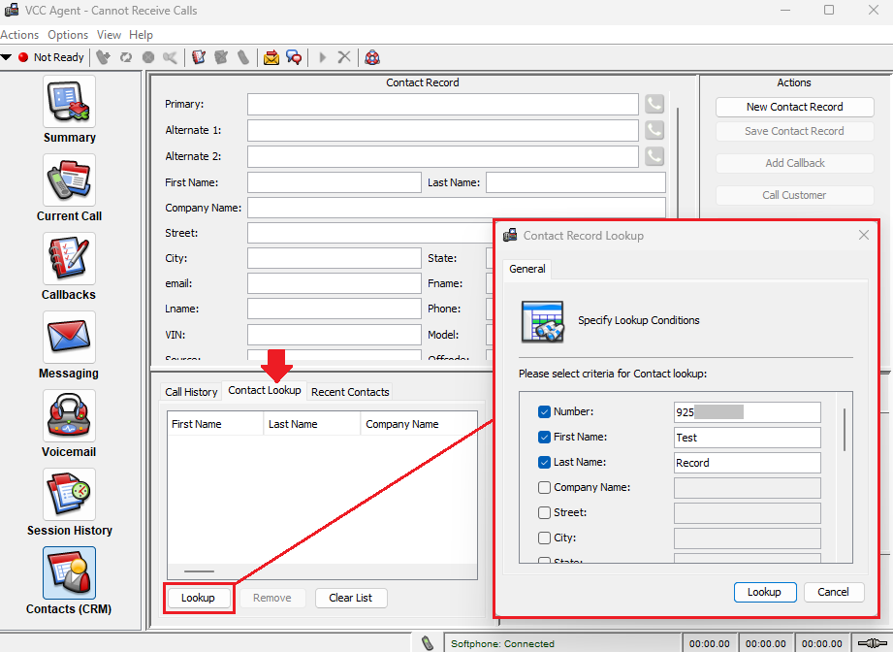The width and height of the screenshot is (893, 652).
Task: Click the Primary phone input field
Action: click(443, 104)
